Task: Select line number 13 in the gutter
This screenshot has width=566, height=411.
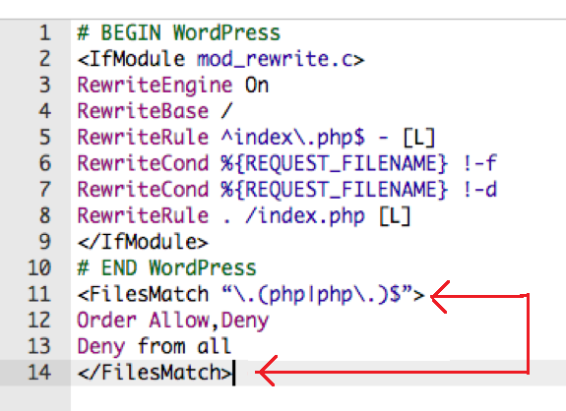Action: [x=39, y=346]
